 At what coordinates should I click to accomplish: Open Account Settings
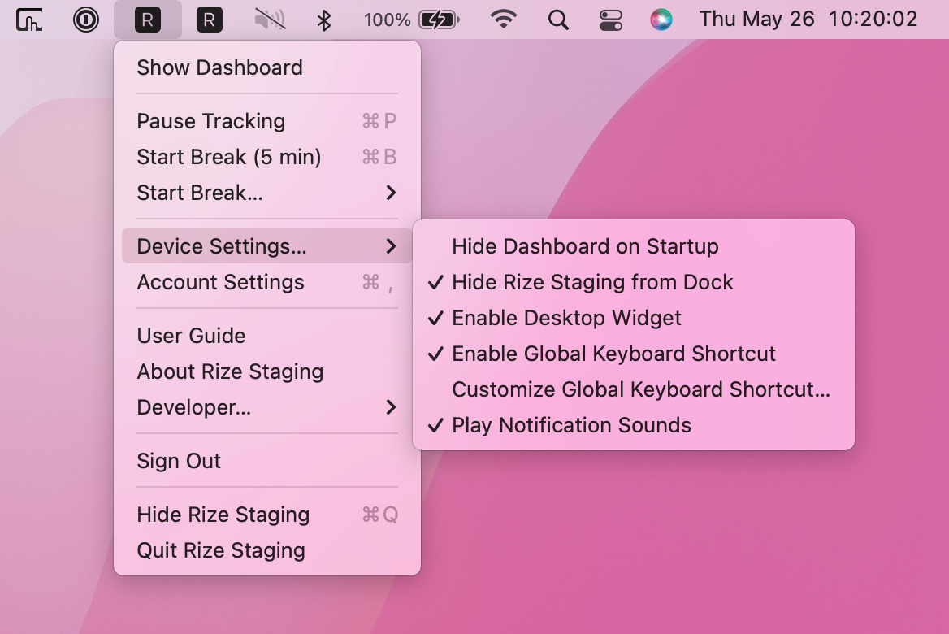pos(266,282)
